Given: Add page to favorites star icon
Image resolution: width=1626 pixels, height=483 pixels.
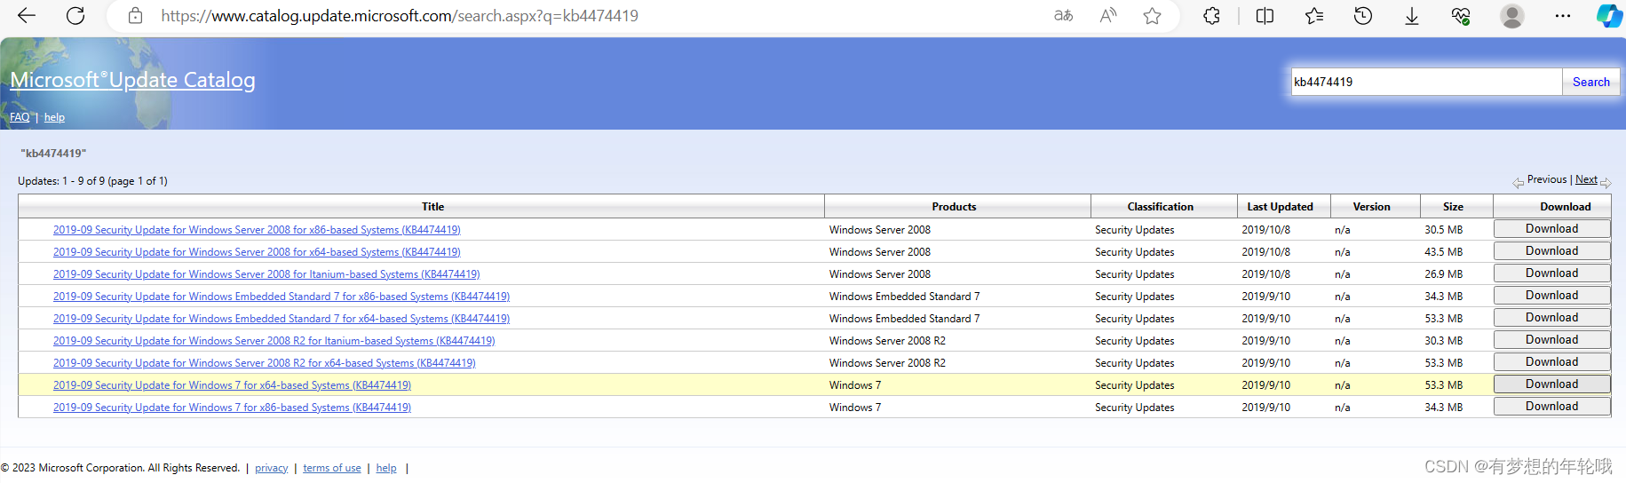Looking at the screenshot, I should pyautogui.click(x=1152, y=15).
